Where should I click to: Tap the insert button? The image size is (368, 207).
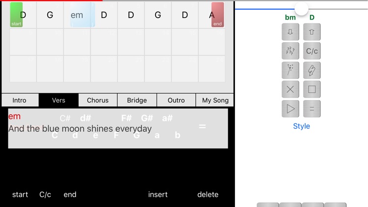[158, 194]
